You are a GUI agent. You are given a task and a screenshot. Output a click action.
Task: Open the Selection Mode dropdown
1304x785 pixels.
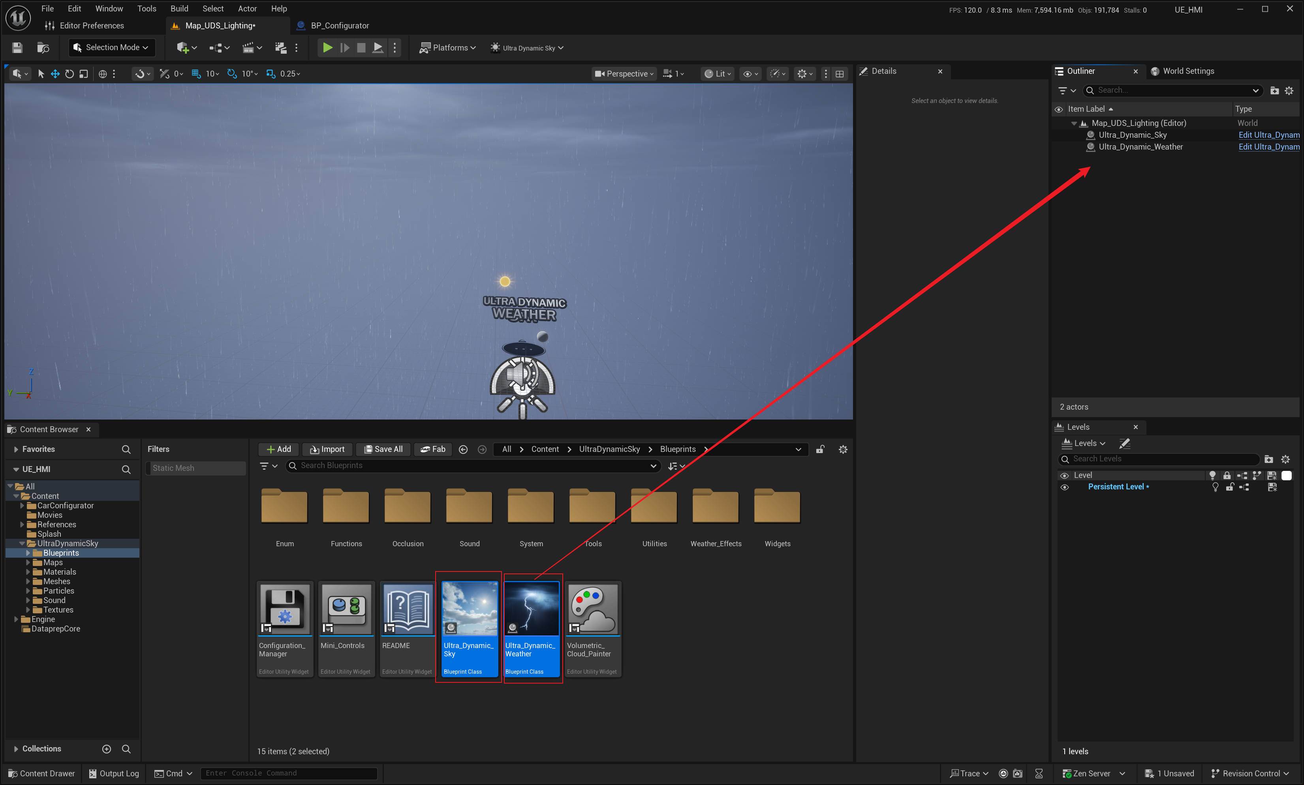(112, 48)
